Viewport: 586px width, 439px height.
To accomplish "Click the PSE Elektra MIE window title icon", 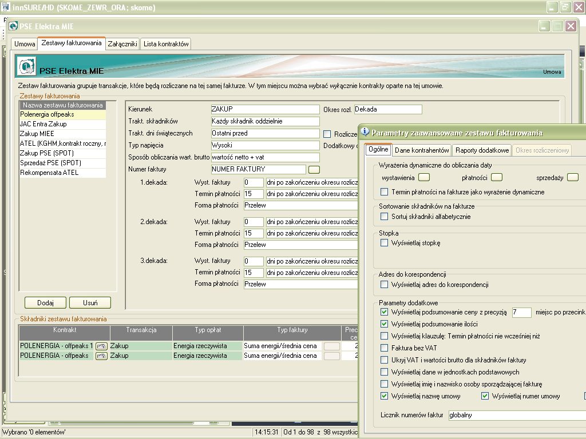I will point(14,26).
